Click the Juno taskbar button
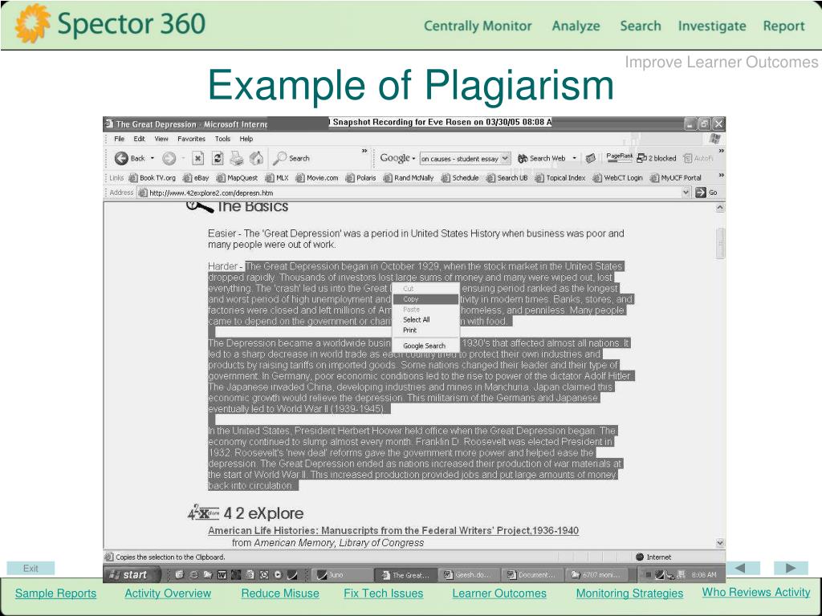The width and height of the screenshot is (822, 616). coord(342,574)
